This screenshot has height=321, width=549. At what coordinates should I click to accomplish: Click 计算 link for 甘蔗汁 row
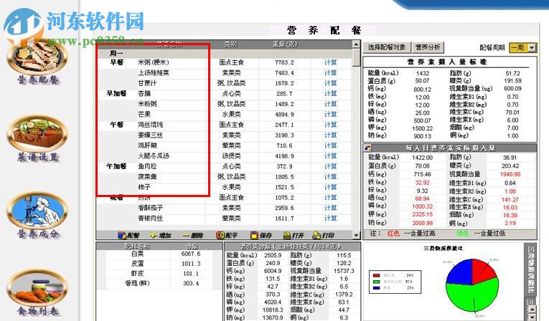pyautogui.click(x=330, y=83)
